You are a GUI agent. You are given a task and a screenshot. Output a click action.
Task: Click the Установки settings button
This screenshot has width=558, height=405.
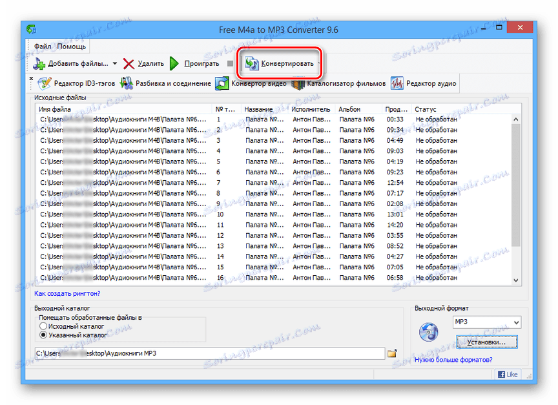(x=486, y=342)
